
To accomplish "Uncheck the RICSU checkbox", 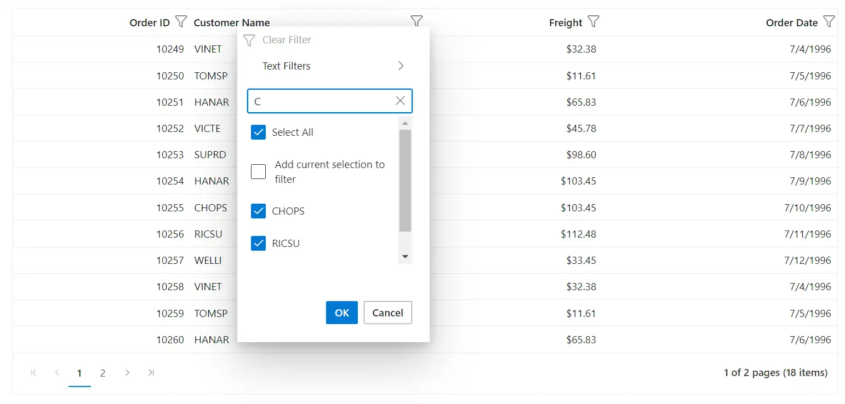I will coord(258,243).
